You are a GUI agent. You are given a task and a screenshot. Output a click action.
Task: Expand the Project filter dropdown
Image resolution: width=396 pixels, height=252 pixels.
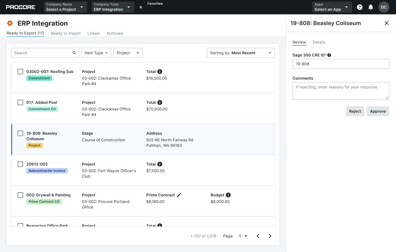128,53
